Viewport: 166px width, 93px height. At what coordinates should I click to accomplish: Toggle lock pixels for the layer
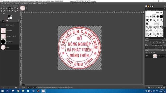click(x=149, y=52)
